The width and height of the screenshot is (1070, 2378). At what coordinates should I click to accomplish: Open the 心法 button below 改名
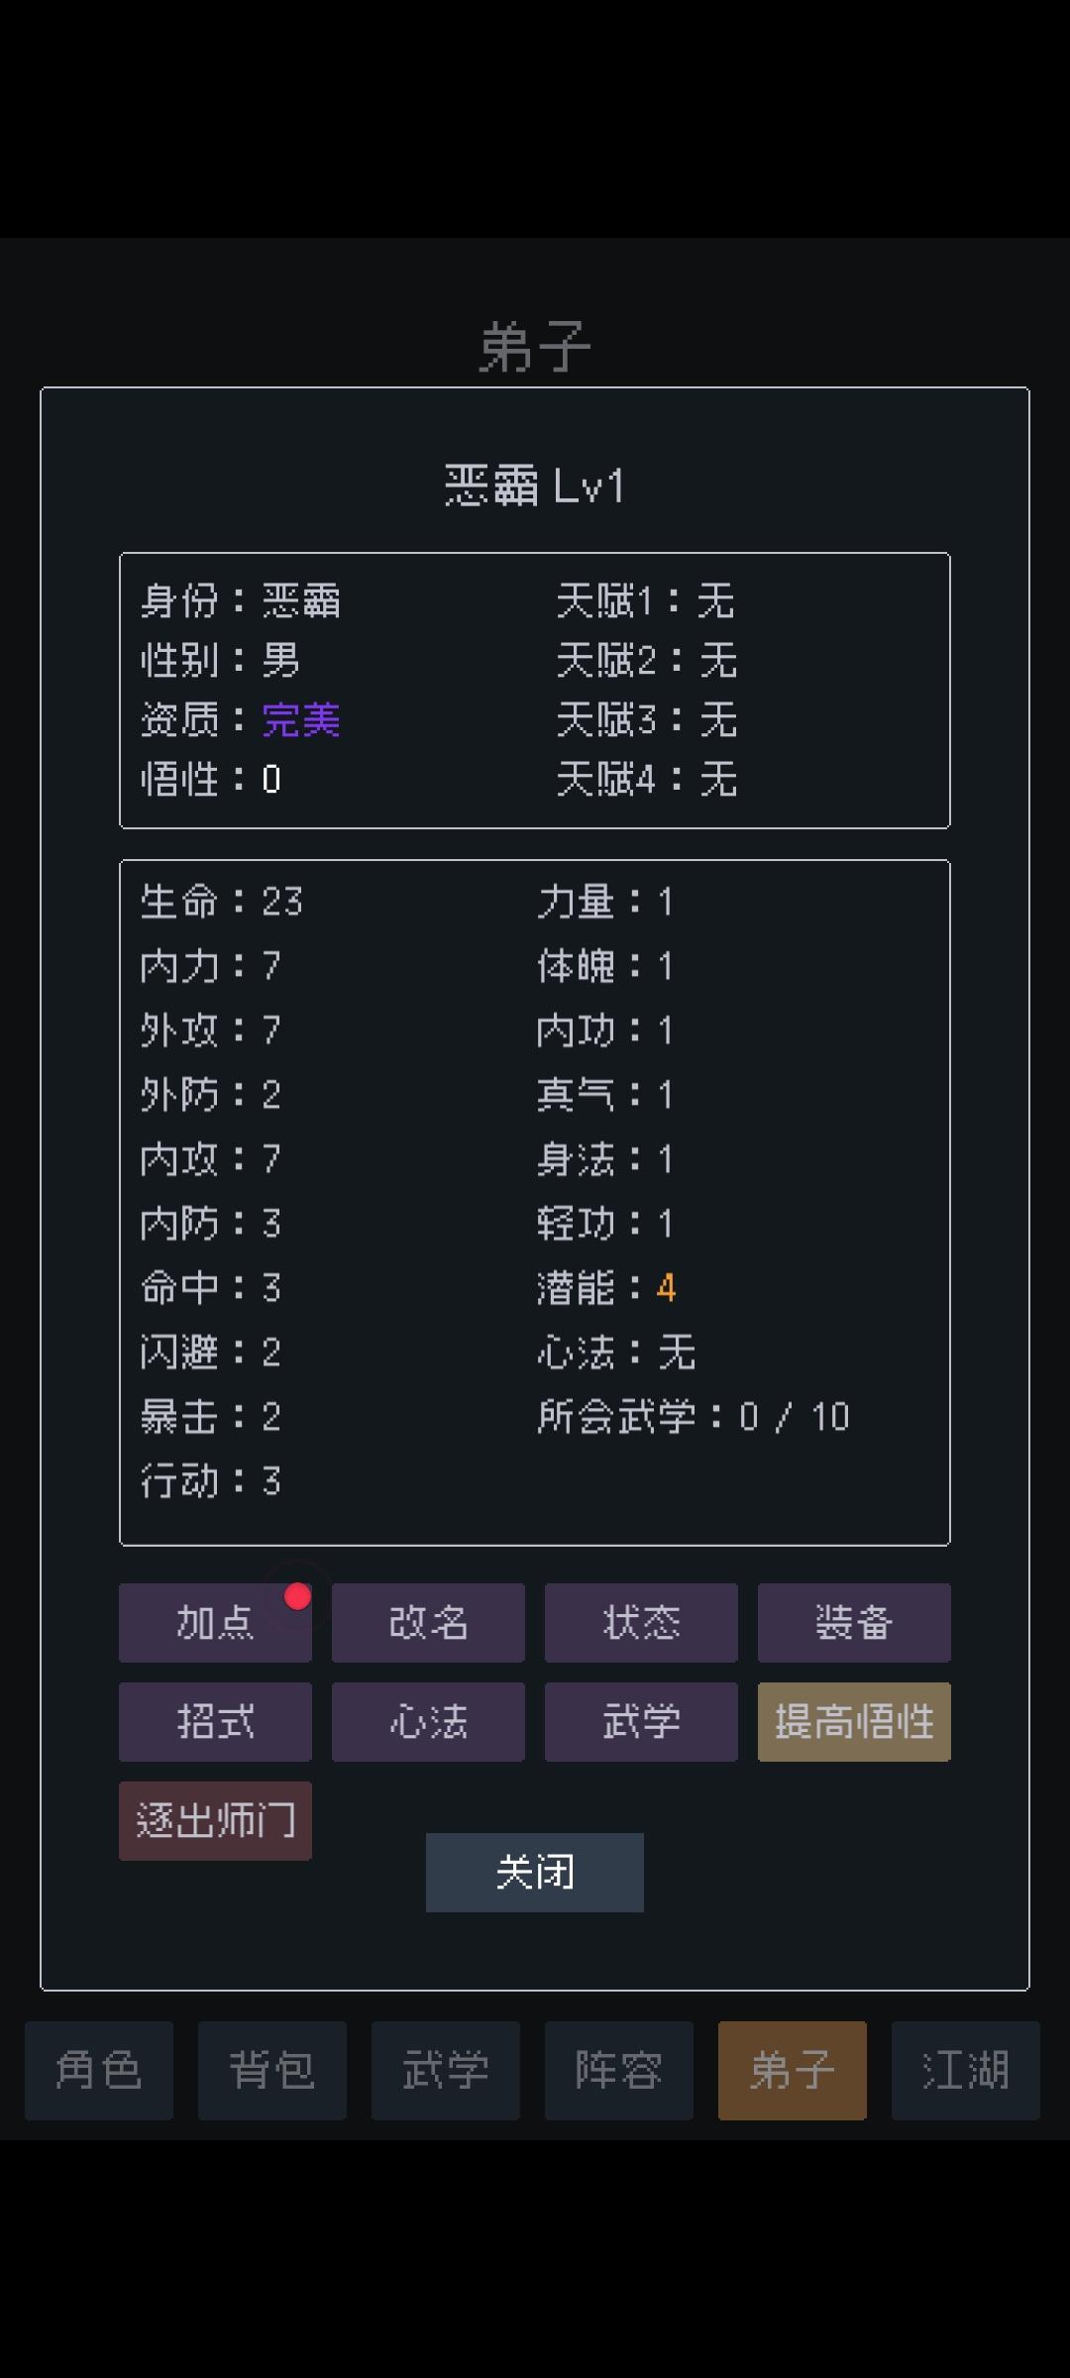tap(428, 1721)
